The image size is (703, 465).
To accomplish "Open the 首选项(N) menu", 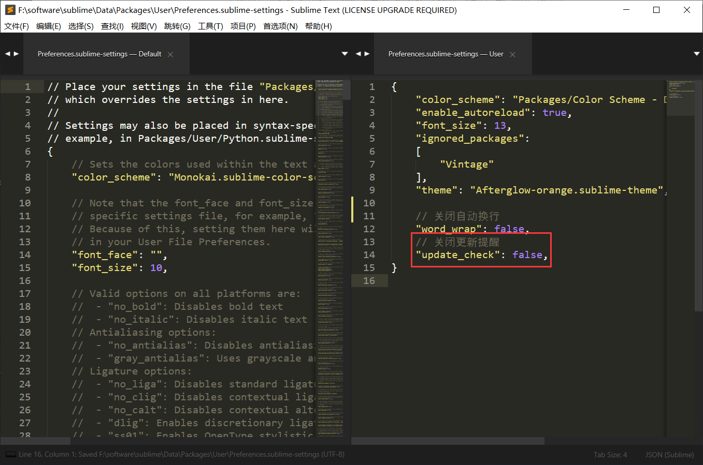I will tap(280, 26).
